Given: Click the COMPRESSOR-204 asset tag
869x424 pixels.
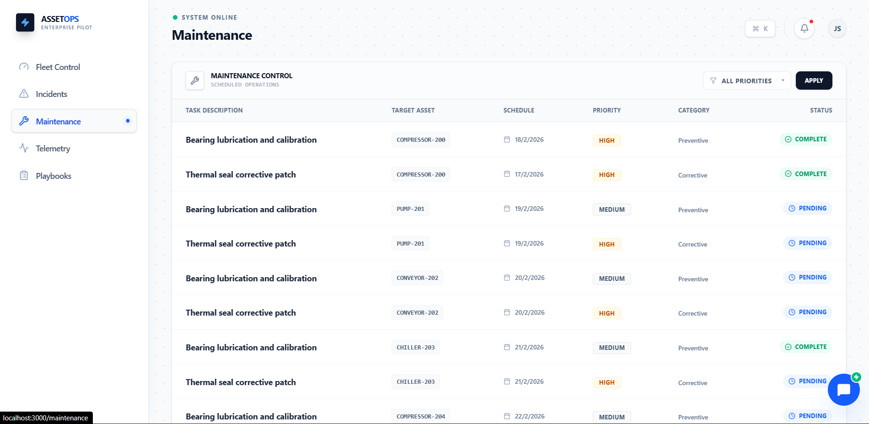Looking at the screenshot, I should 421,417.
